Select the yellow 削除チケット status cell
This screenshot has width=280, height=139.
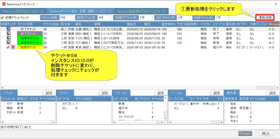point(30,47)
